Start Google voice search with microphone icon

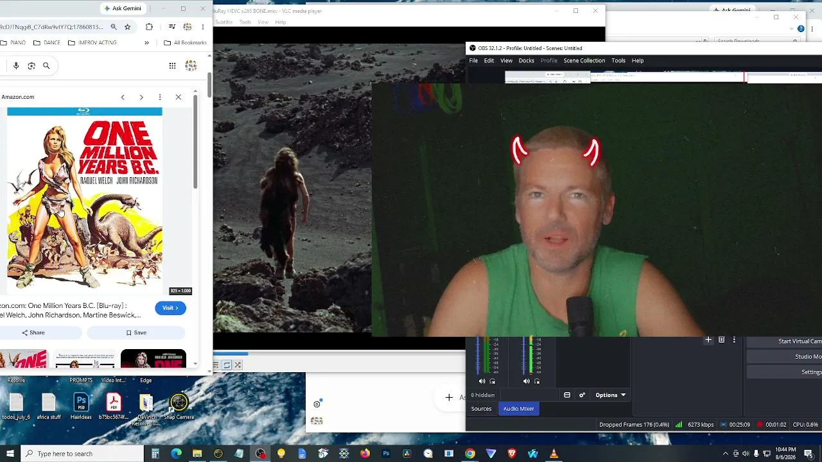tap(16, 65)
